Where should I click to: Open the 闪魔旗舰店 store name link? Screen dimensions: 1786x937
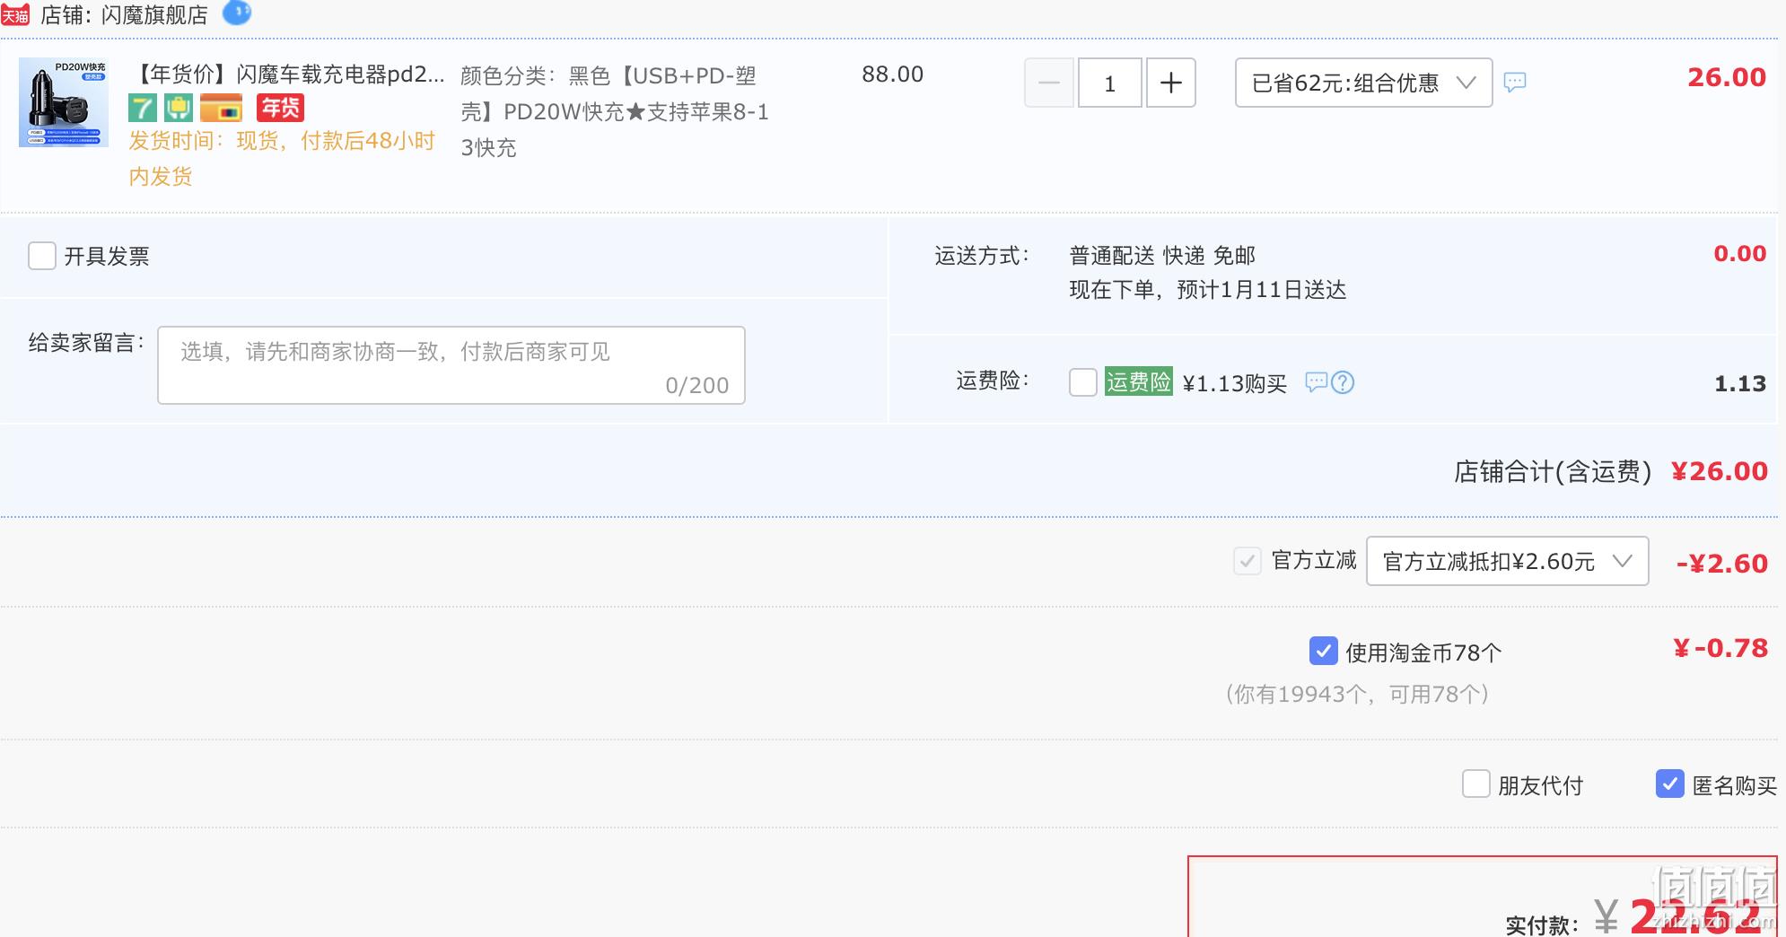tap(154, 15)
